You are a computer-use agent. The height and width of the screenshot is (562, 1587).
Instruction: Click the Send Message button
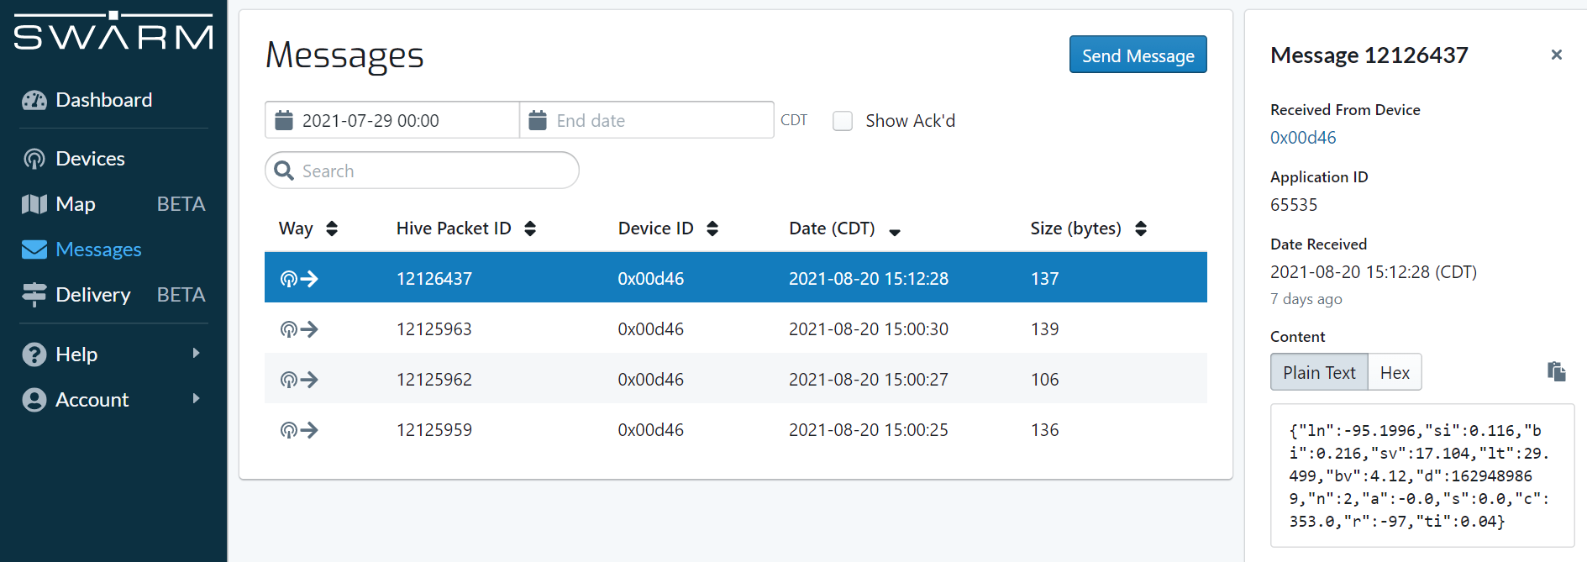click(x=1138, y=55)
